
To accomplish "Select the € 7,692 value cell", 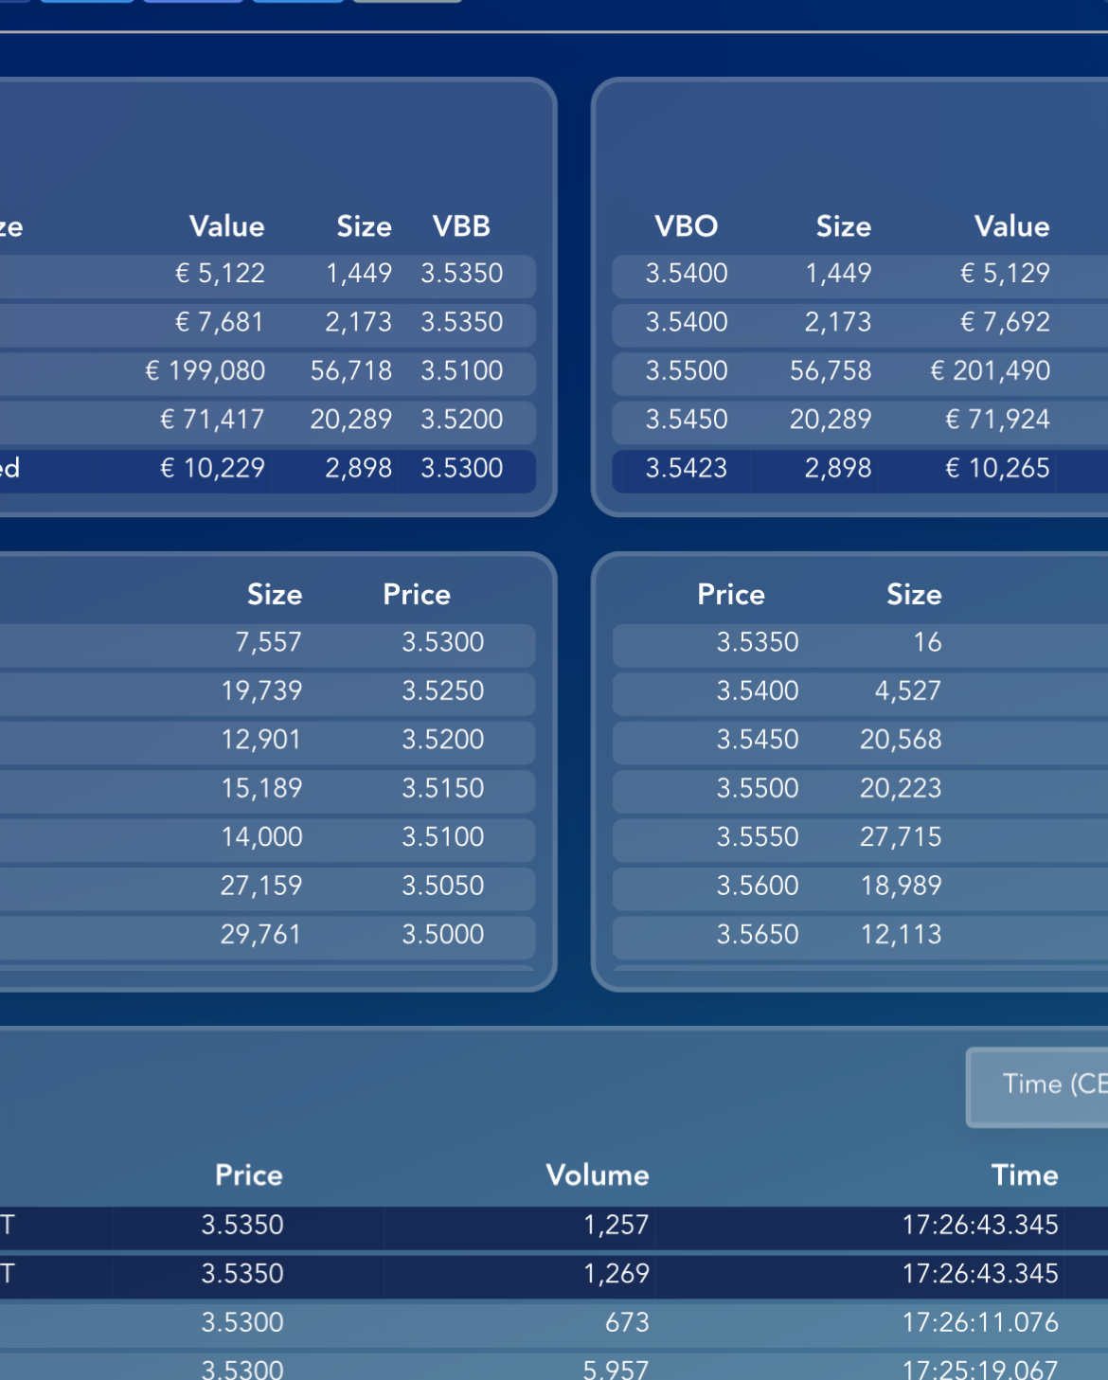I will 1005,322.
